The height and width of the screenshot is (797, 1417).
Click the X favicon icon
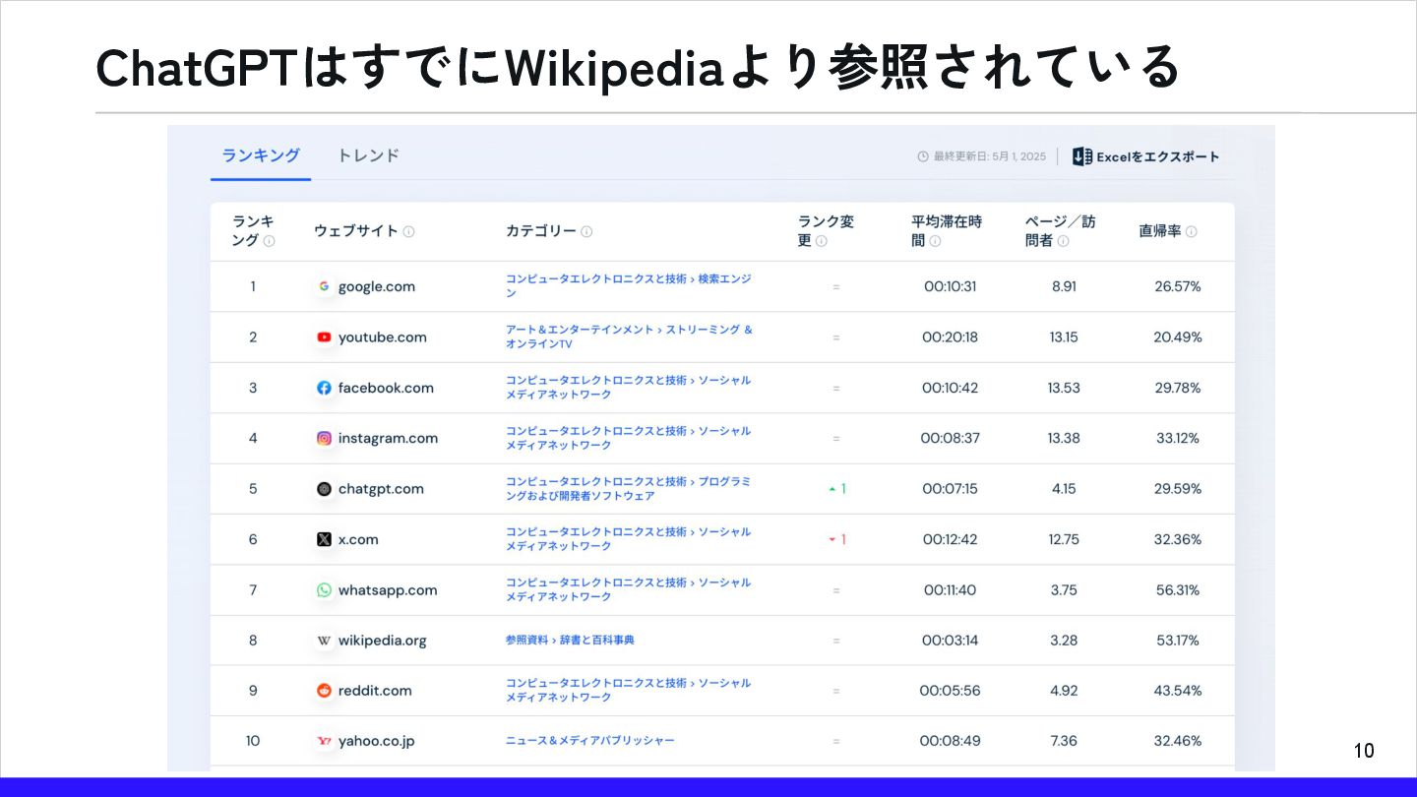click(324, 539)
